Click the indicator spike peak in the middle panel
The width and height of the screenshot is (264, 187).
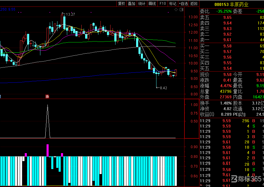[48, 105]
